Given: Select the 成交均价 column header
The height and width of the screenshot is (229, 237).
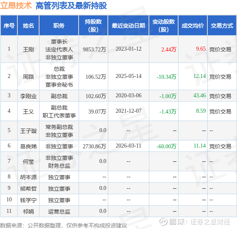Looking at the screenshot, I should [193, 26].
